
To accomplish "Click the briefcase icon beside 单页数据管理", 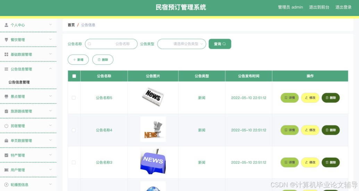I will click(6, 140).
